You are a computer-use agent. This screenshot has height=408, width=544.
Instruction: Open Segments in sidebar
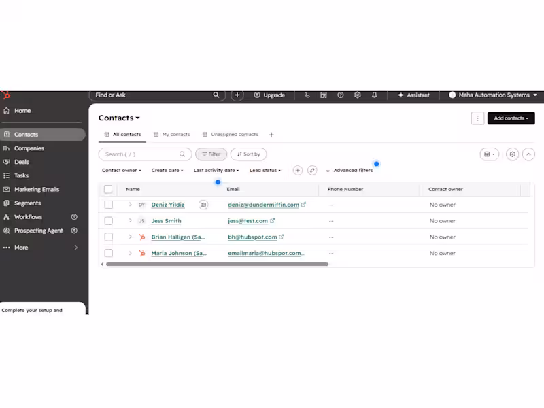tap(27, 203)
